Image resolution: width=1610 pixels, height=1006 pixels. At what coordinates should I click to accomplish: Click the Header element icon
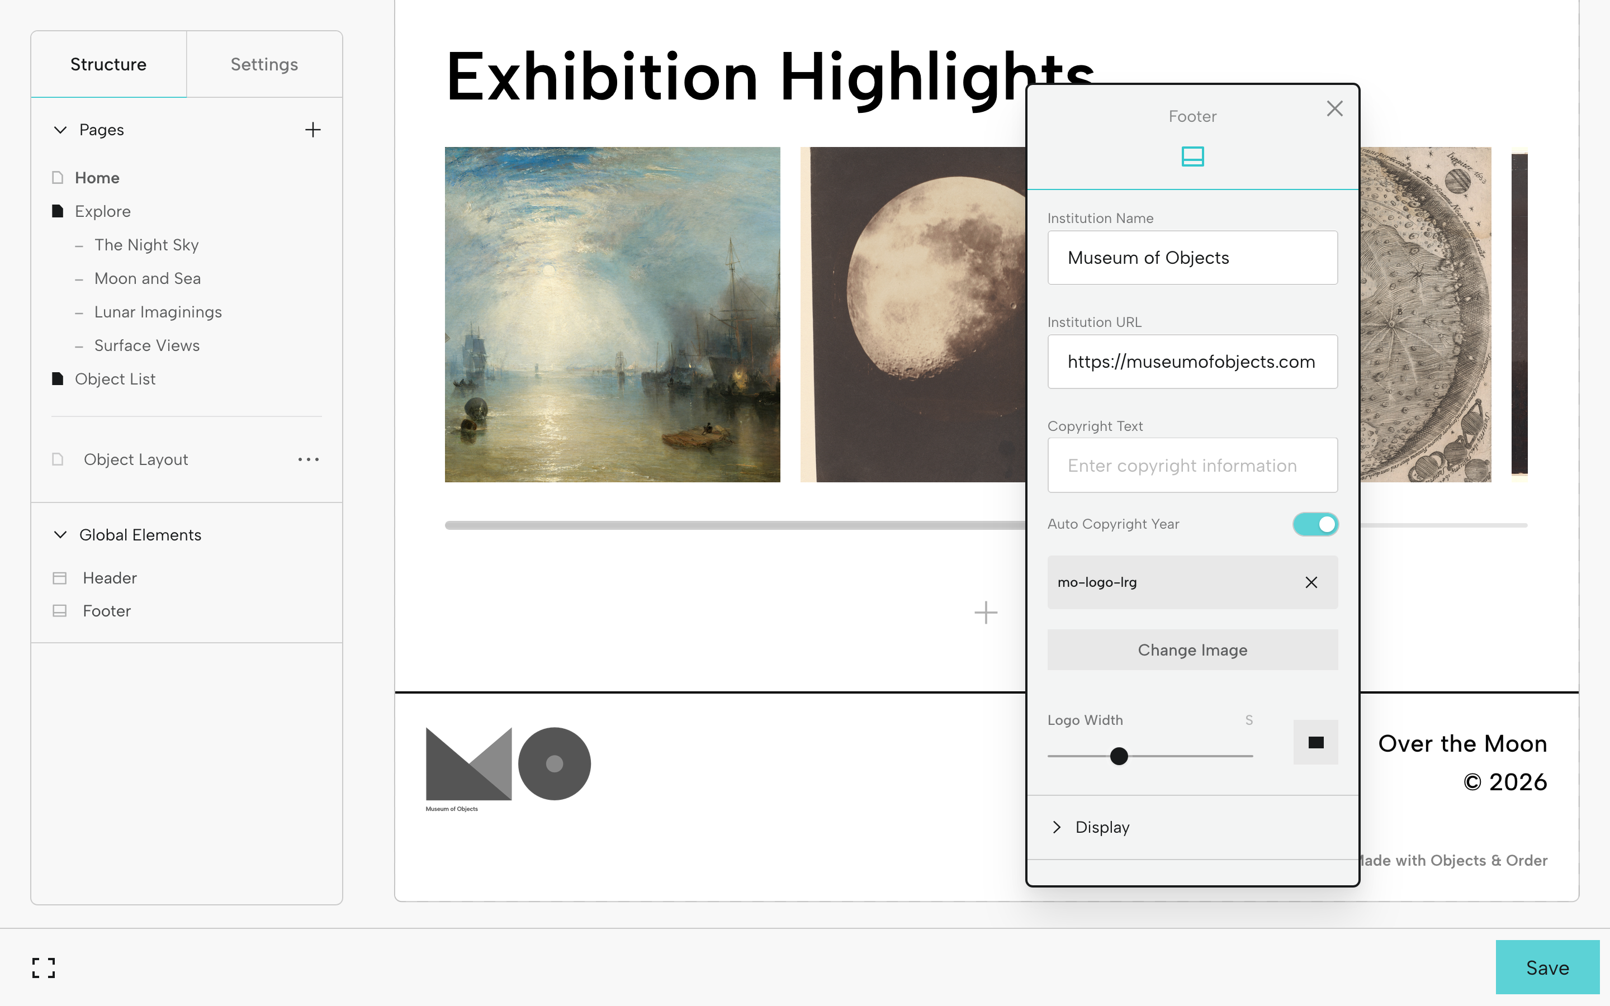coord(59,578)
